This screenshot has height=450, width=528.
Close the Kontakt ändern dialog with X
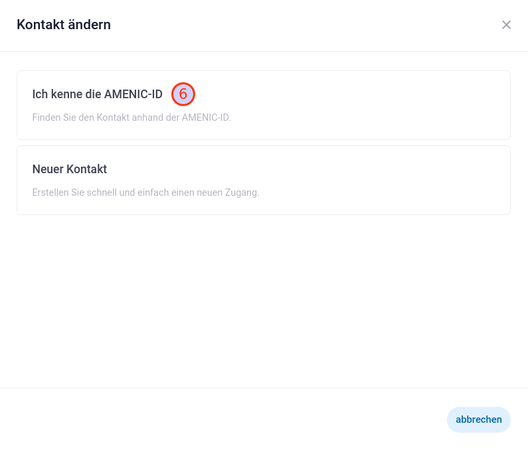tap(506, 25)
